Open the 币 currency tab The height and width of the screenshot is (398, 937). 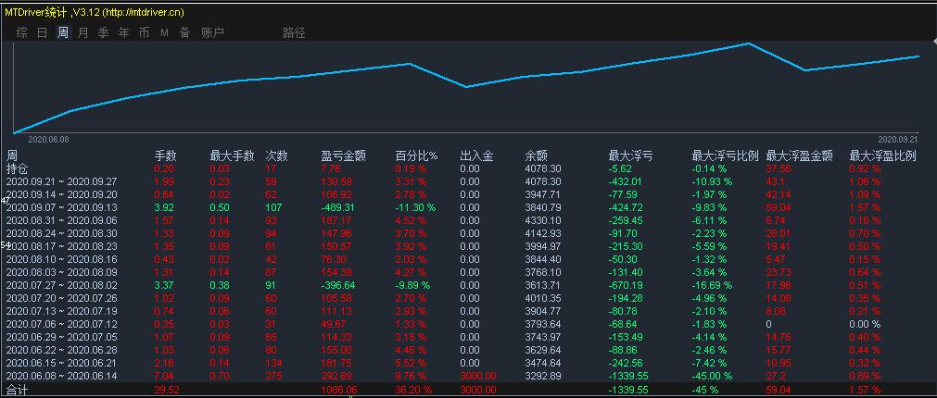144,32
